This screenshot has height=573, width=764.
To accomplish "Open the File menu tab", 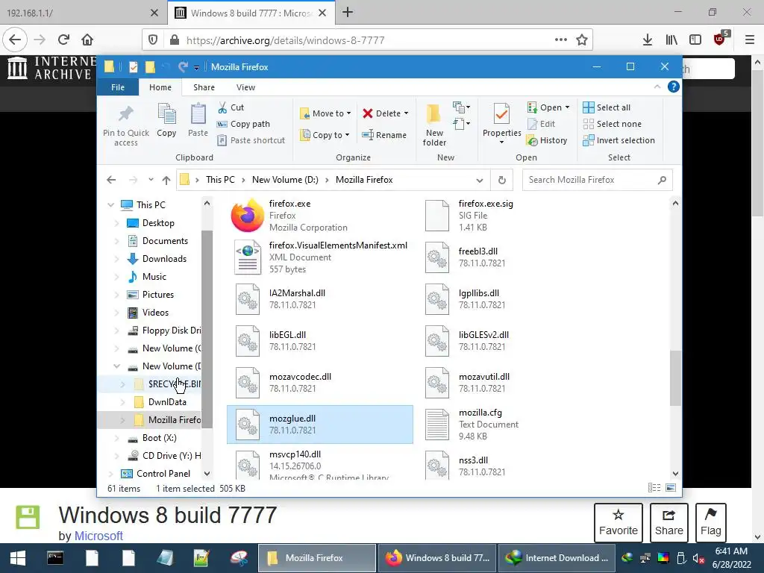I will click(x=117, y=87).
